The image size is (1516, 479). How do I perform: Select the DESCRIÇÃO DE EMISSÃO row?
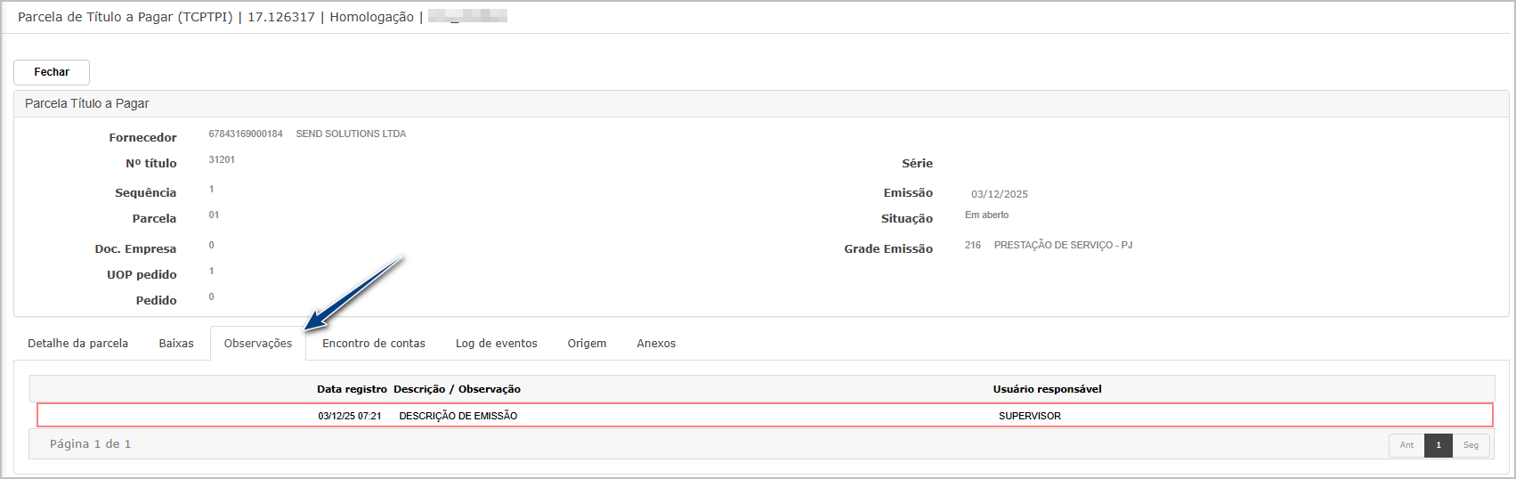click(458, 416)
